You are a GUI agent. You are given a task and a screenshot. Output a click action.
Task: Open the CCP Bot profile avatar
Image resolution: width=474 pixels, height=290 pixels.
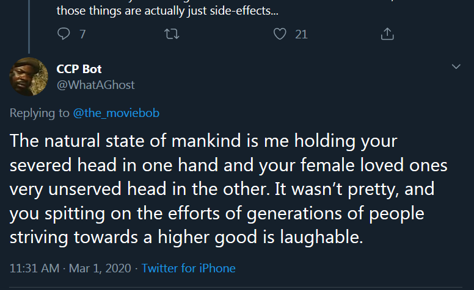[x=29, y=77]
